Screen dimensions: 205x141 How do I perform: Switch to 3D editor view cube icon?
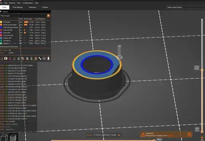(4, 138)
